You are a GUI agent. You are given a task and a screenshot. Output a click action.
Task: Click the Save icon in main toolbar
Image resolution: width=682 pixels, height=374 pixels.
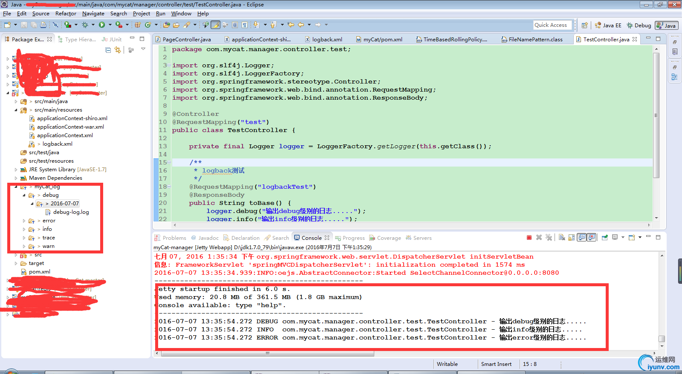point(24,25)
